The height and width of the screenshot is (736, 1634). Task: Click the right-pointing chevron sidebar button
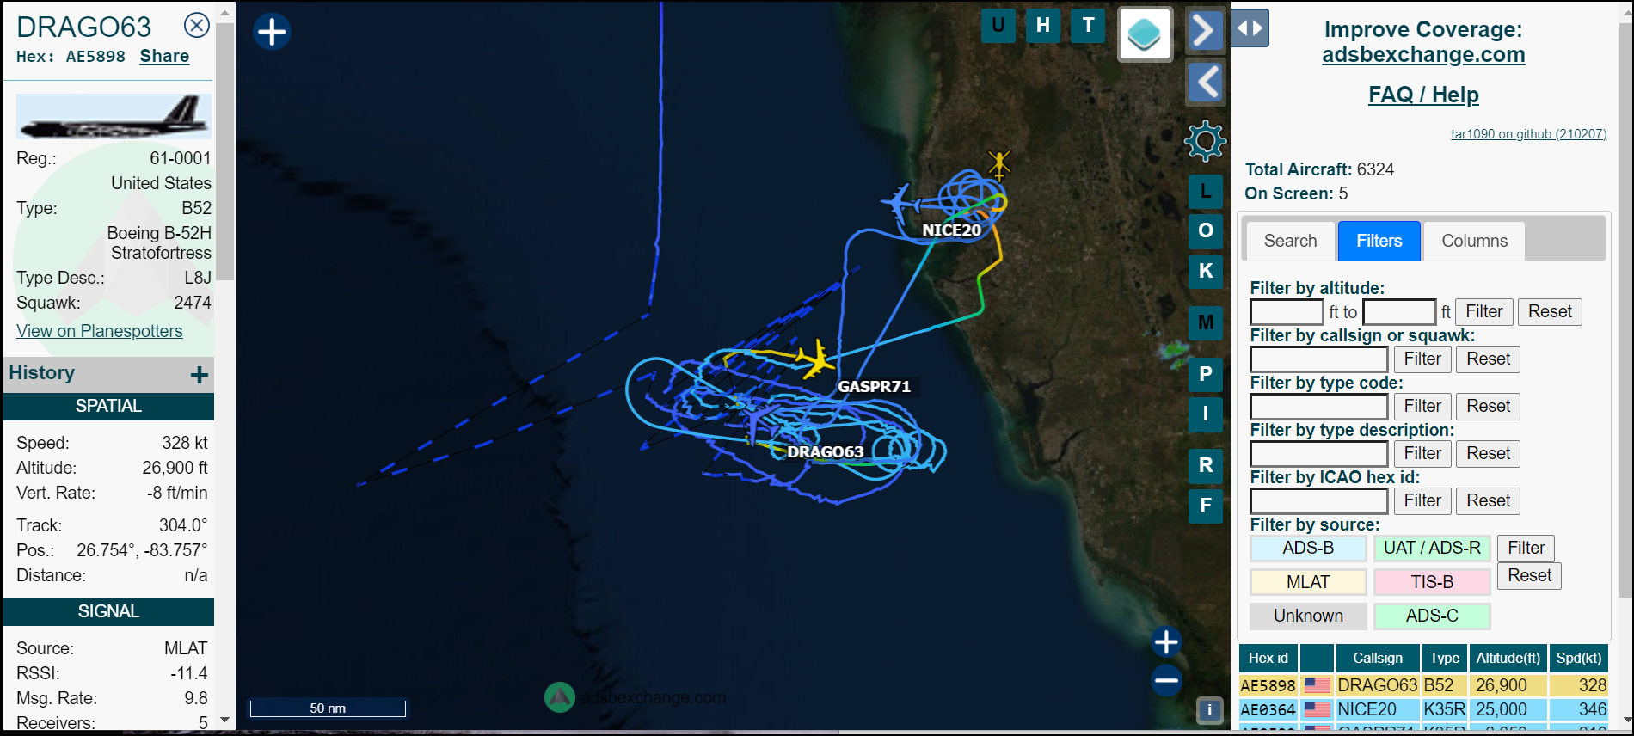click(1205, 32)
